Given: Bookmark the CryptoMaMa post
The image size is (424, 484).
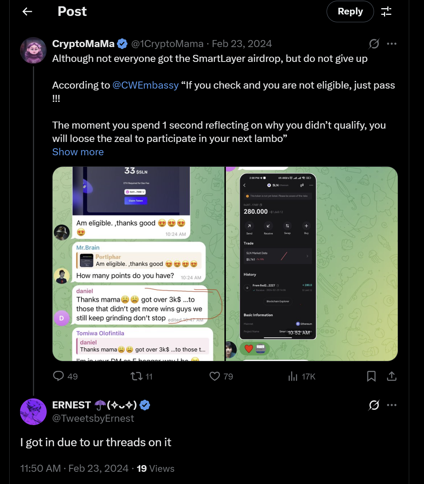Looking at the screenshot, I should coord(371,376).
